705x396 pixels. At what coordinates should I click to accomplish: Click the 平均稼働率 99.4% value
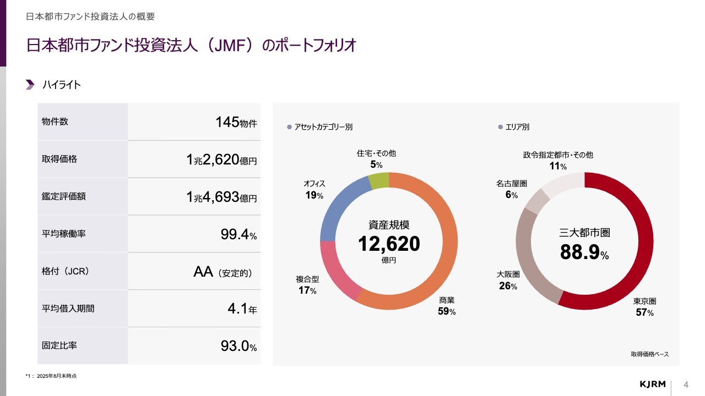point(238,234)
